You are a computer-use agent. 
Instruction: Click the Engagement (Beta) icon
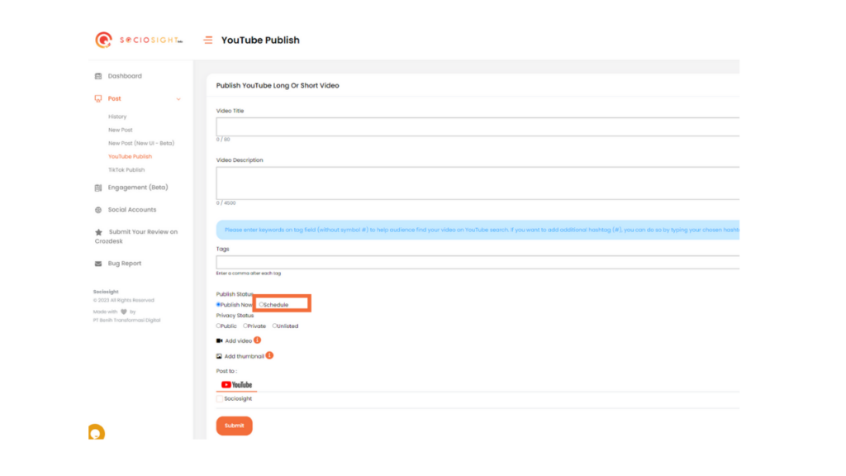(98, 188)
